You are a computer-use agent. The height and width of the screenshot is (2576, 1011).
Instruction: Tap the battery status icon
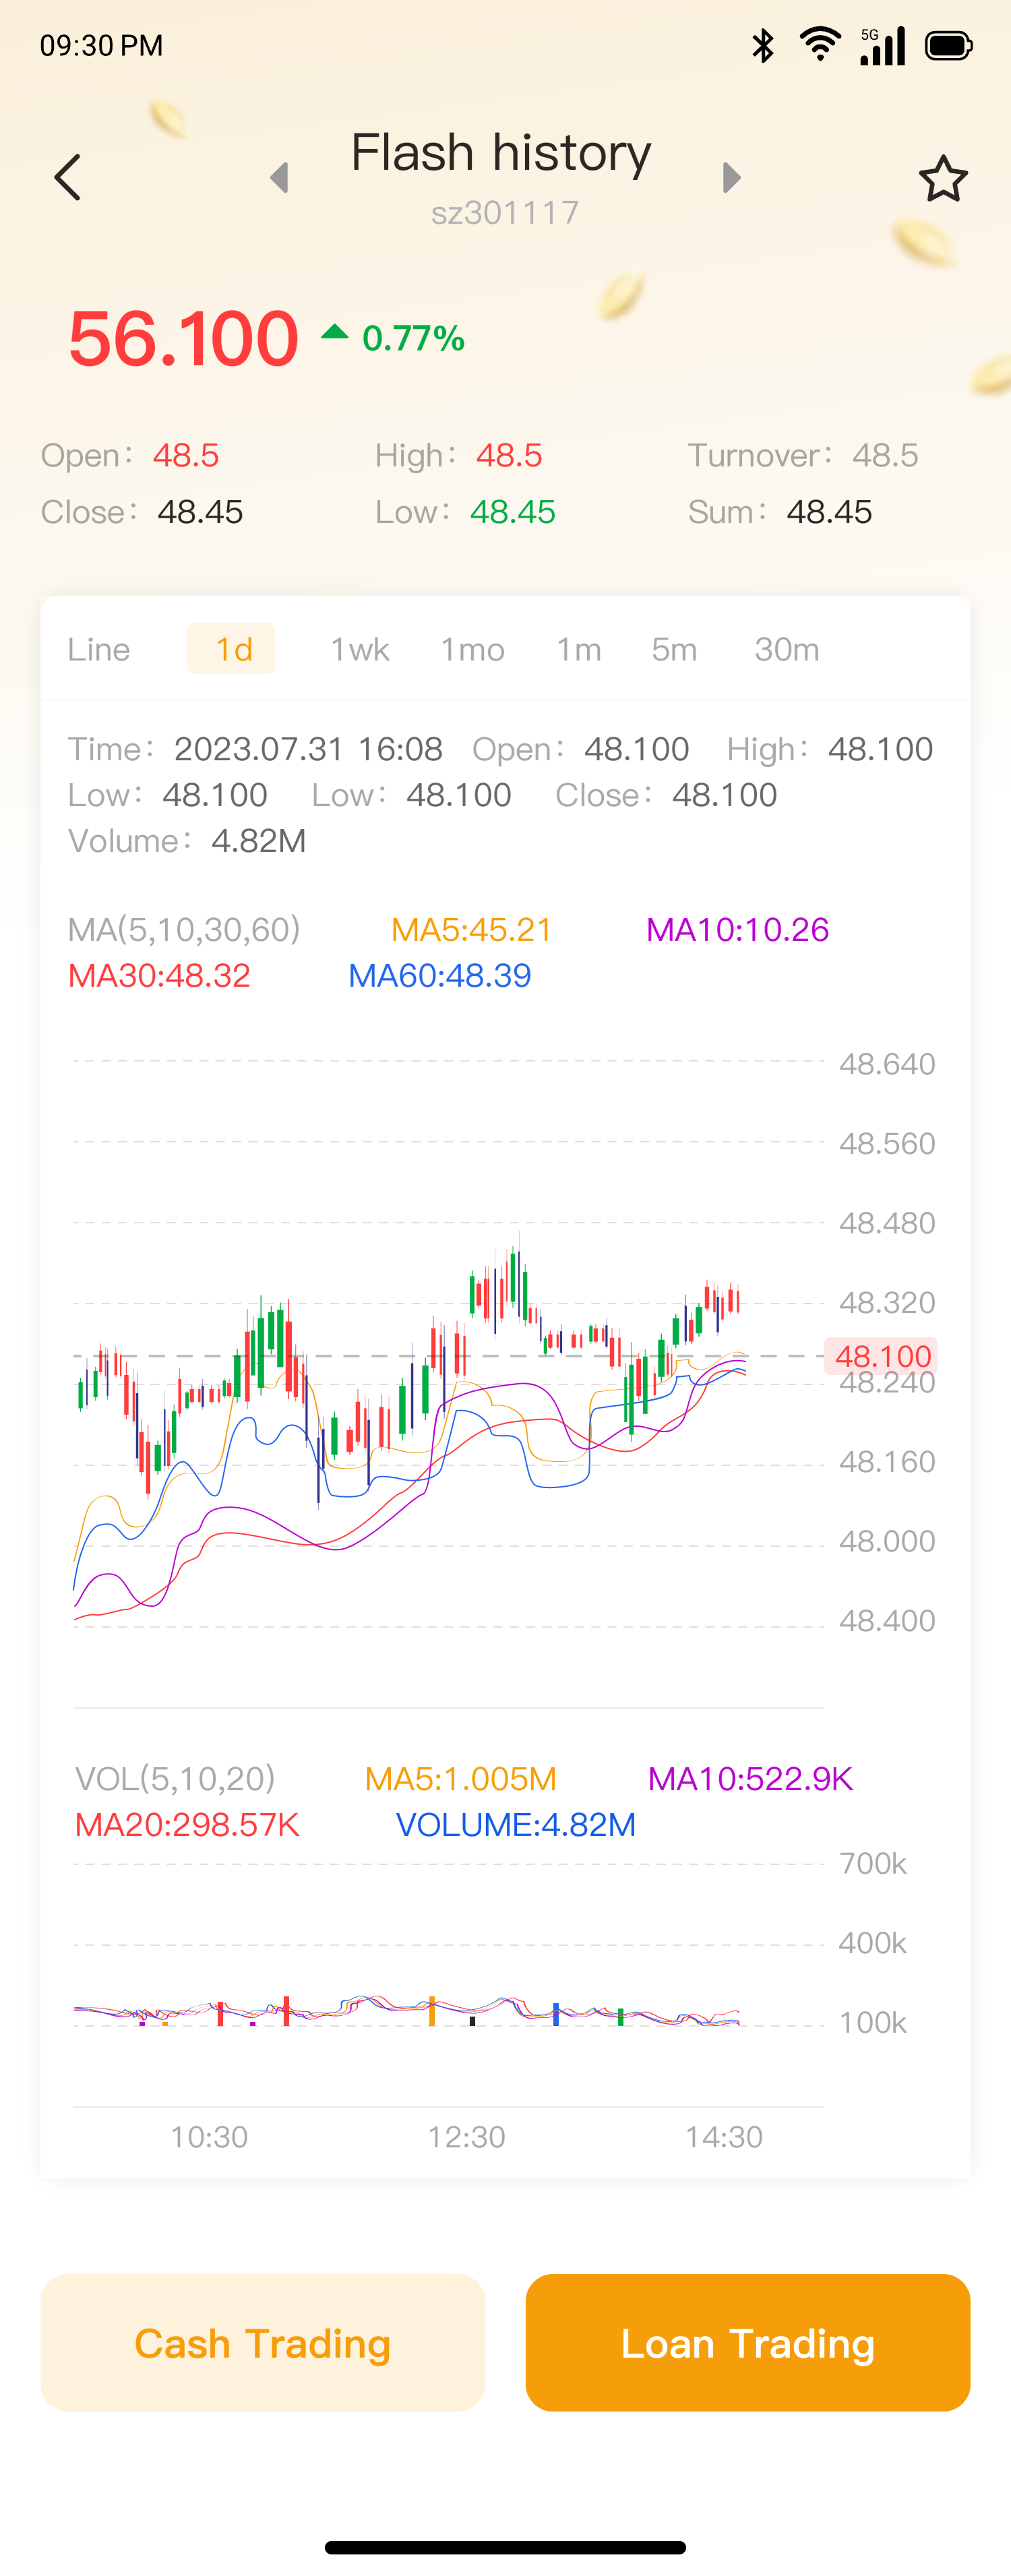pyautogui.click(x=947, y=45)
